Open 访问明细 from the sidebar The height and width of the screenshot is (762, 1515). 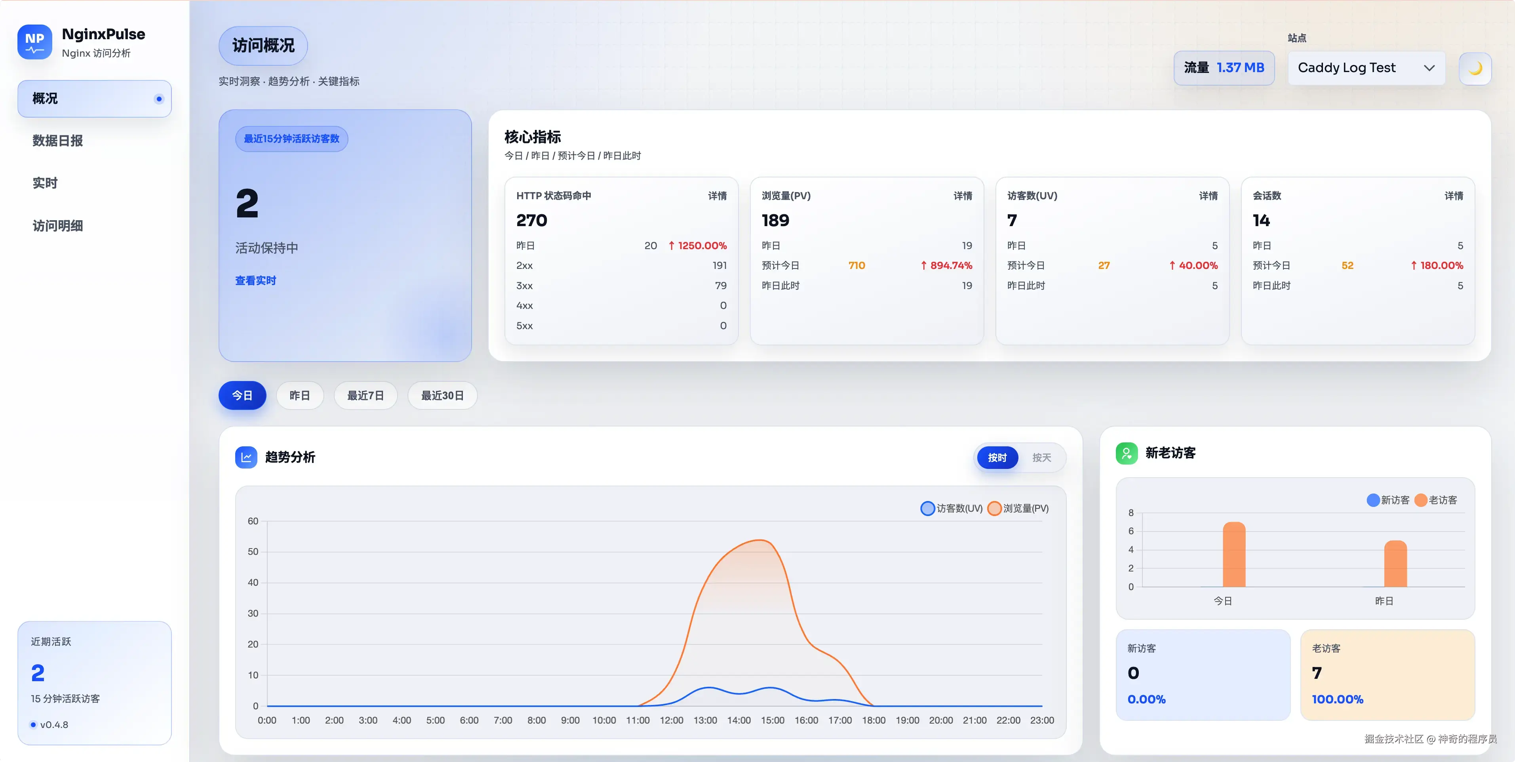click(x=57, y=225)
